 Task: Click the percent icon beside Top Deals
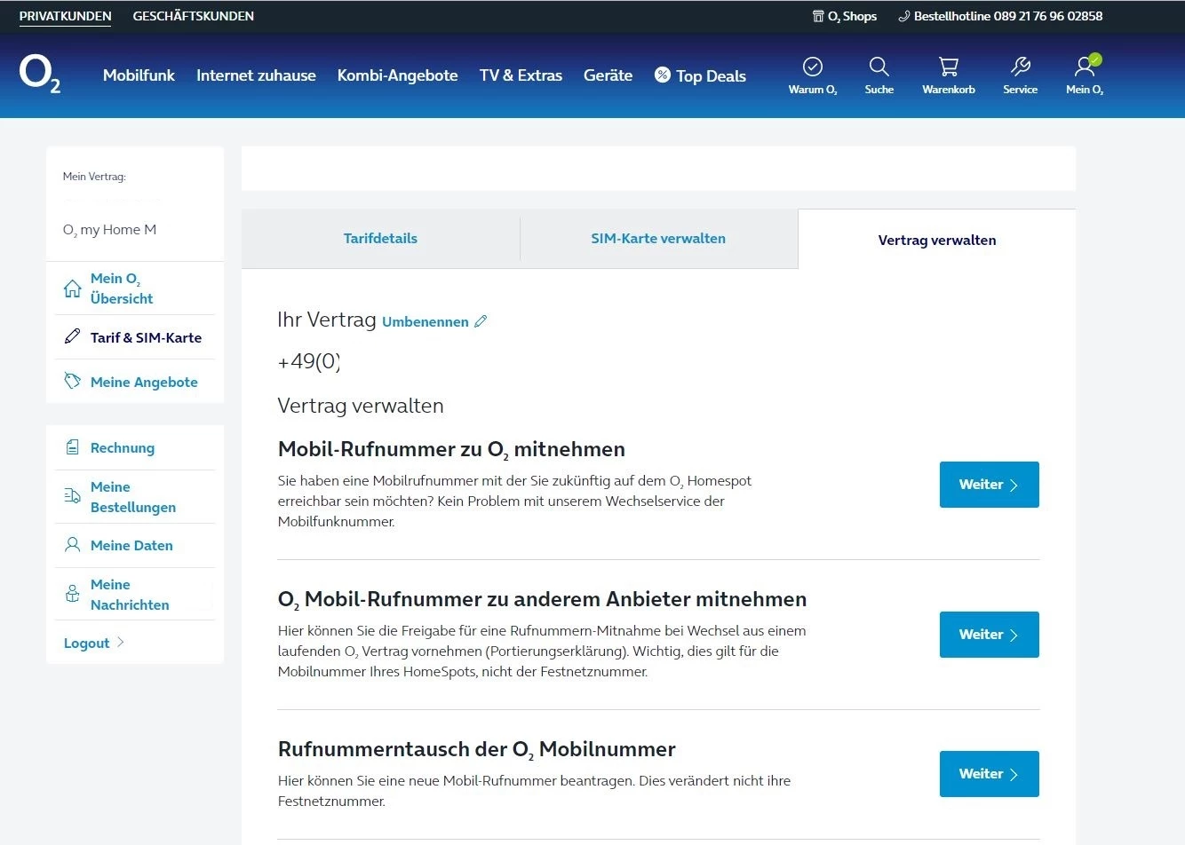(663, 75)
